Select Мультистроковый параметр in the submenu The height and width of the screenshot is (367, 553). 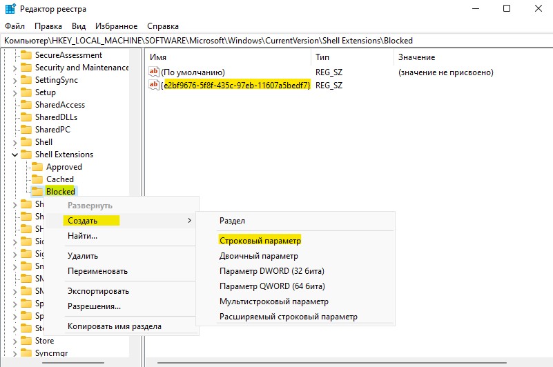point(295,301)
